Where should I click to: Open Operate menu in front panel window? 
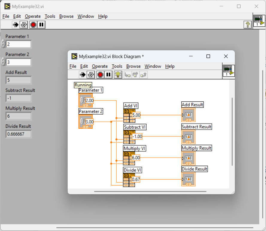point(33,16)
